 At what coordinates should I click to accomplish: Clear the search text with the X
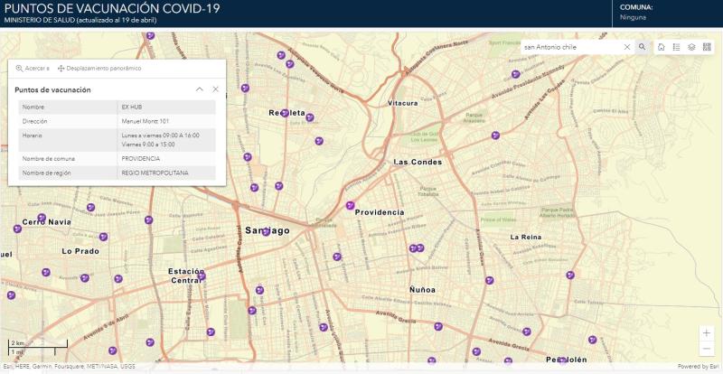point(627,47)
